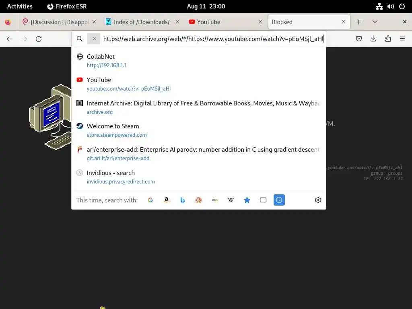Click the power icon in top bar
The image size is (412, 309).
[x=402, y=6]
